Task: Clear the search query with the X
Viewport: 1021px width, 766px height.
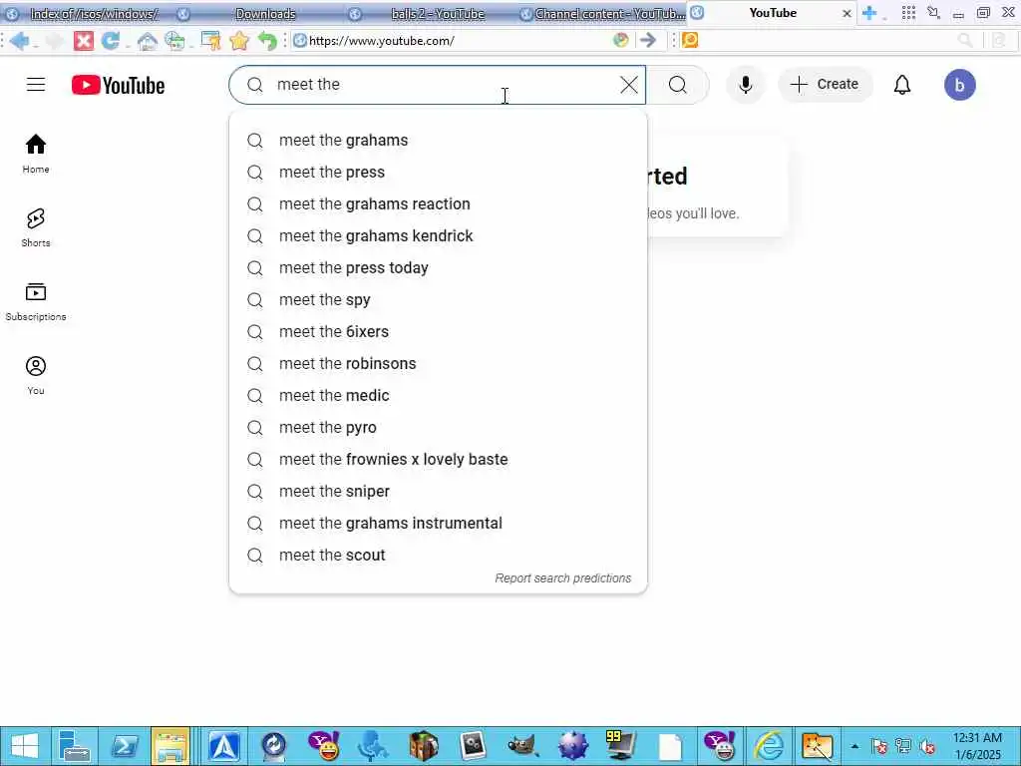Action: [629, 85]
